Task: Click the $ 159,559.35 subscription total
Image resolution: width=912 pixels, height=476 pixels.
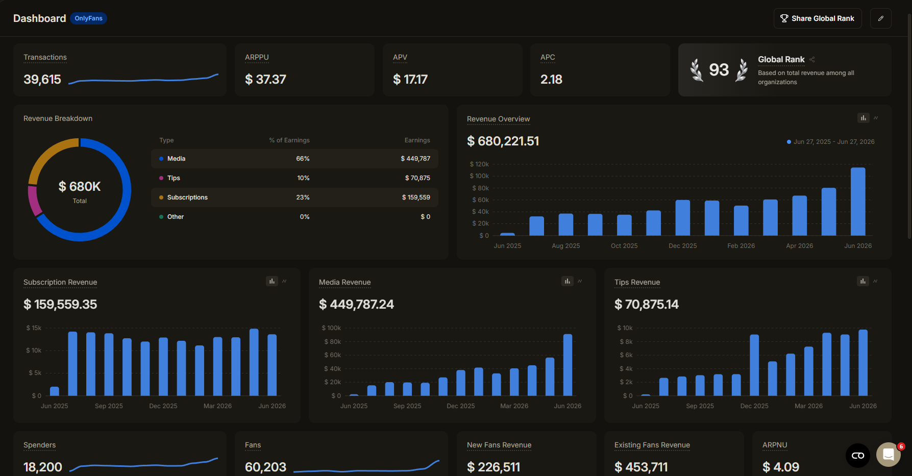Action: [60, 305]
